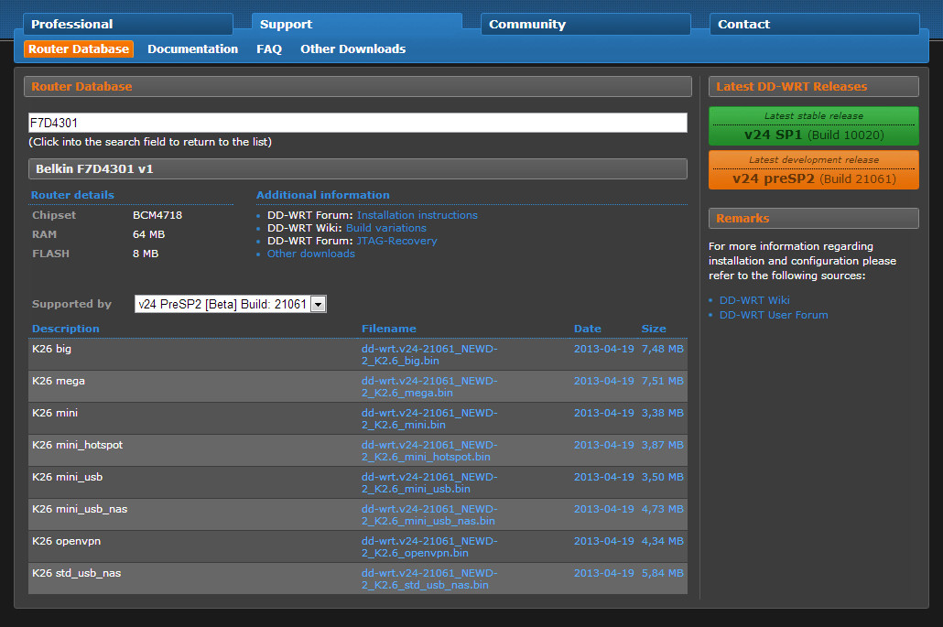
Task: Click the Filename column header
Action: point(388,329)
